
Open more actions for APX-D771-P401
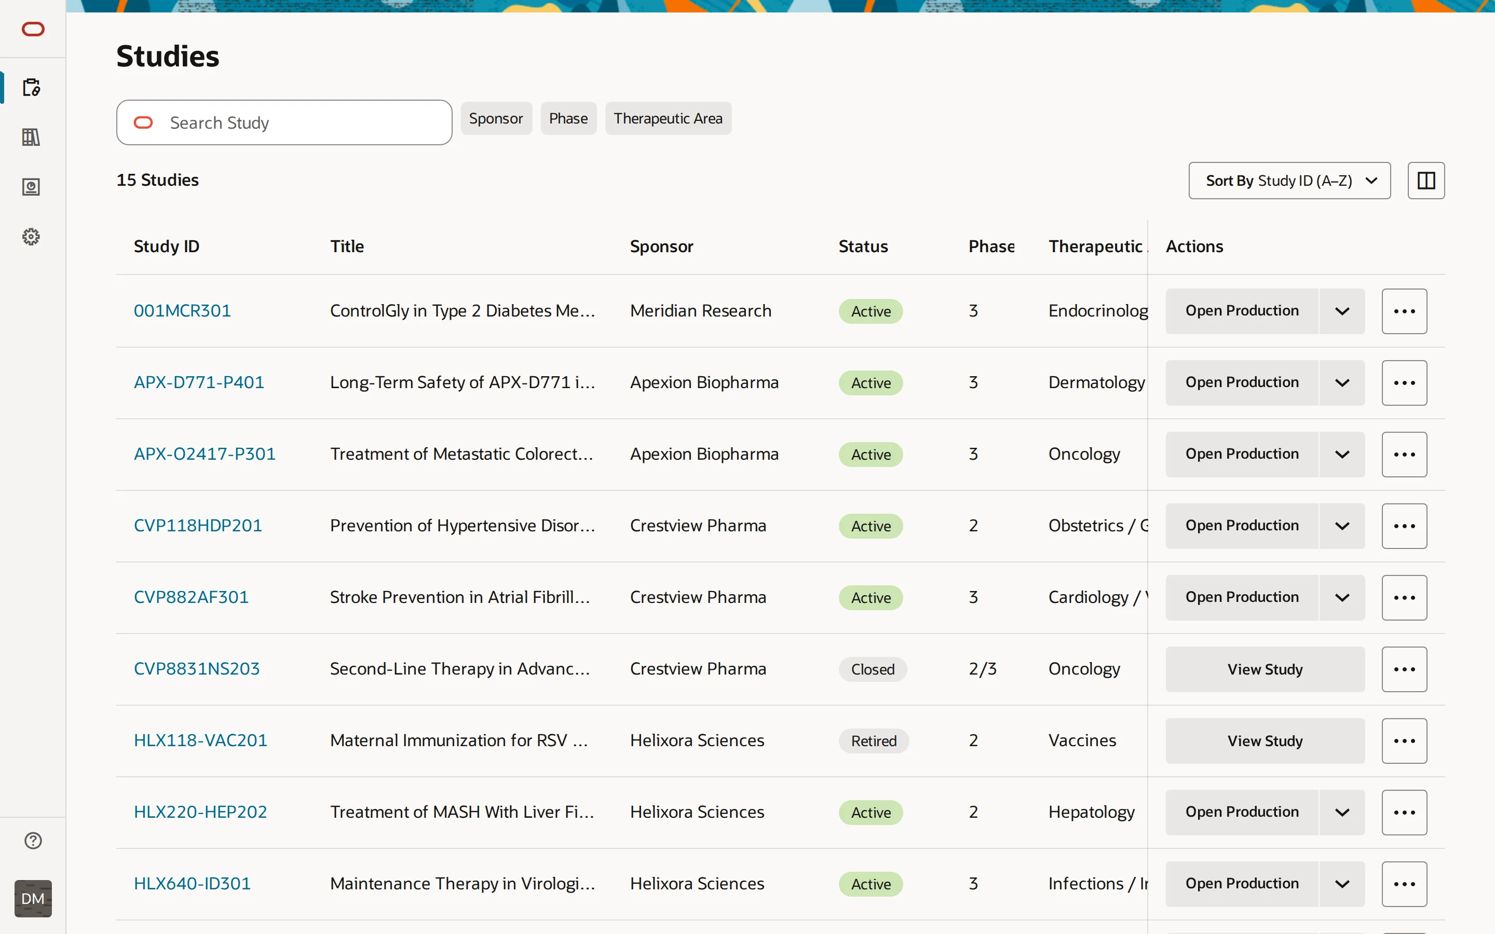(x=1404, y=383)
